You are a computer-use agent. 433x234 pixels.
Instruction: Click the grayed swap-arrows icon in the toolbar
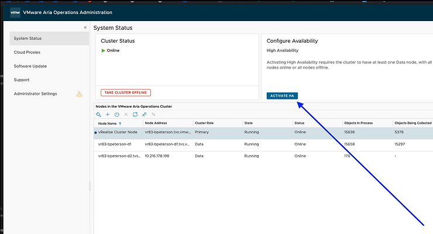coord(153,114)
